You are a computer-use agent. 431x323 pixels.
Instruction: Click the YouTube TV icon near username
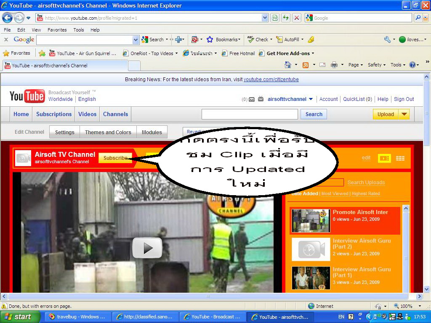[261, 99]
